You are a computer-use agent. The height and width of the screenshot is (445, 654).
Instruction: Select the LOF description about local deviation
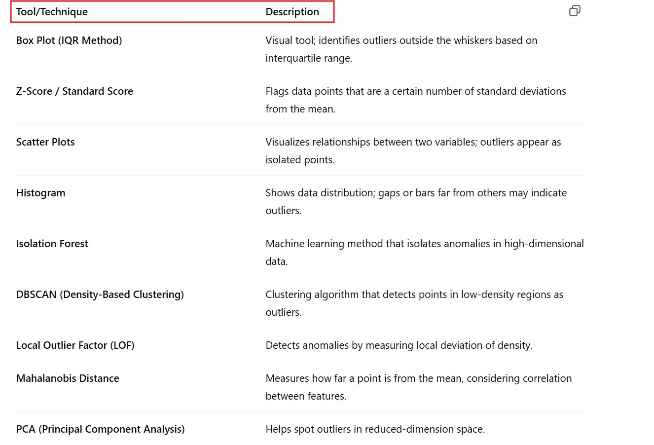point(399,345)
